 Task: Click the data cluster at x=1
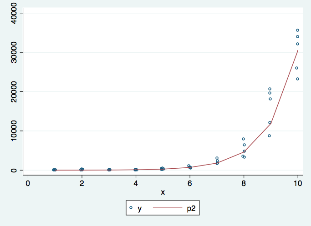(x=54, y=170)
